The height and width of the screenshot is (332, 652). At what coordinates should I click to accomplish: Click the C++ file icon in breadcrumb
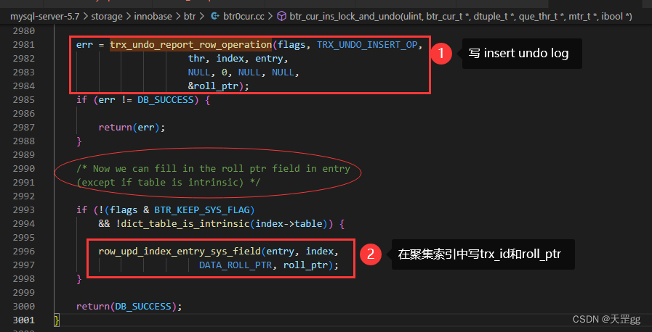point(215,17)
